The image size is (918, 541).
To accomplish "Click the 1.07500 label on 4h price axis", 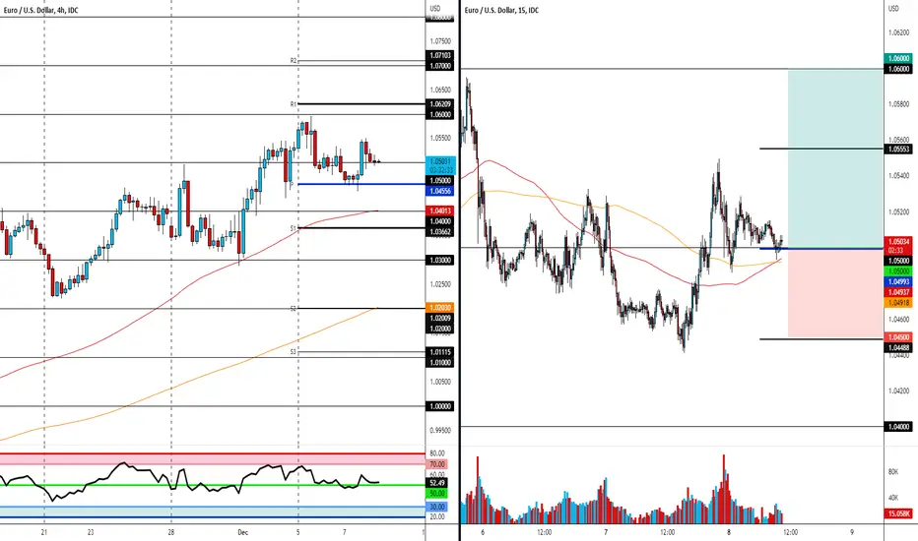I will point(440,41).
